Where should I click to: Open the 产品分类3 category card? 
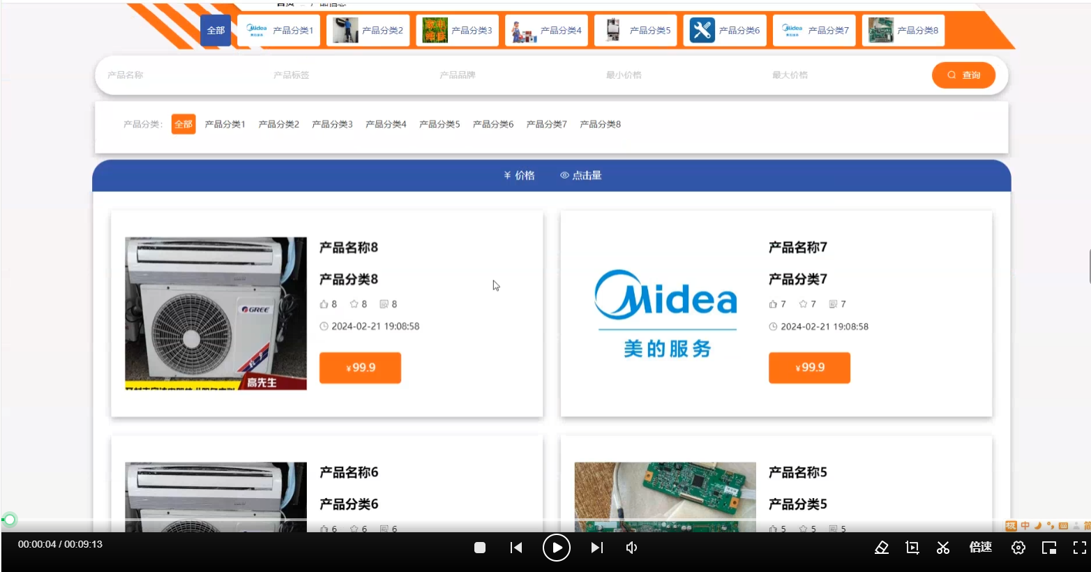tap(457, 31)
